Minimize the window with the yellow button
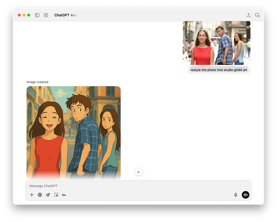The width and height of the screenshot is (277, 222). (x=24, y=15)
